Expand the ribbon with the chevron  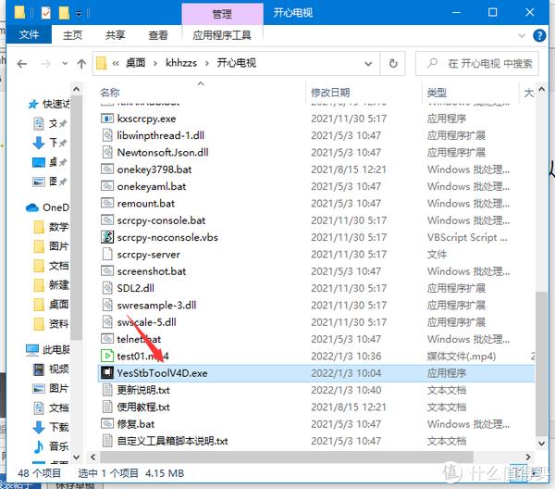(522, 35)
